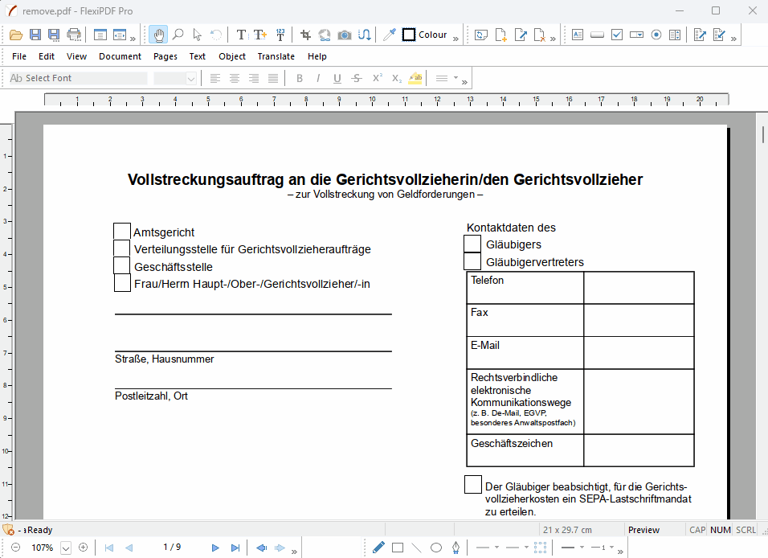768x558 pixels.
Task: Click the Snapshot camera icon
Action: (344, 35)
